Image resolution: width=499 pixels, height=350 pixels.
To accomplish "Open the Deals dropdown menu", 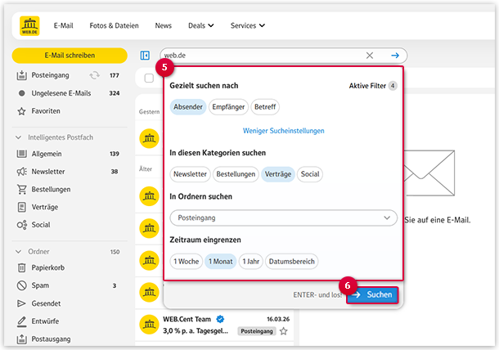I will click(200, 26).
